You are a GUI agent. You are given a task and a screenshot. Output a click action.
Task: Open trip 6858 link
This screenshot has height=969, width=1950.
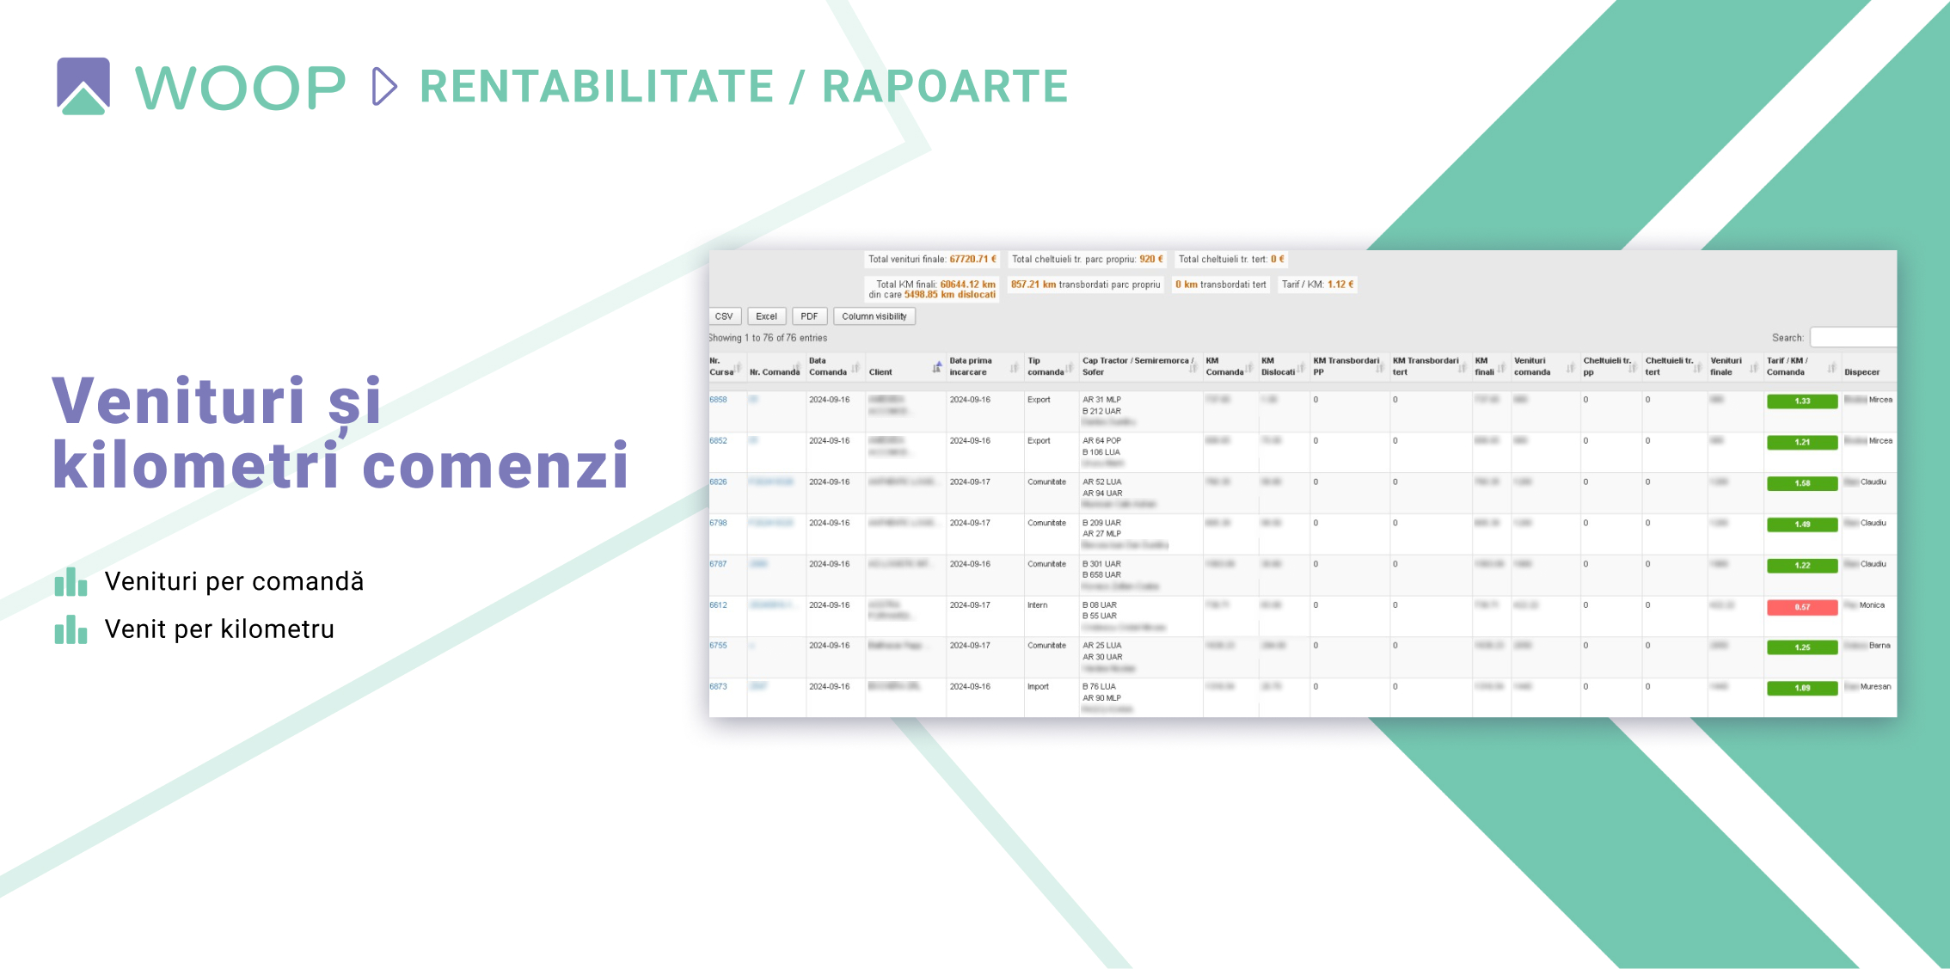[718, 400]
